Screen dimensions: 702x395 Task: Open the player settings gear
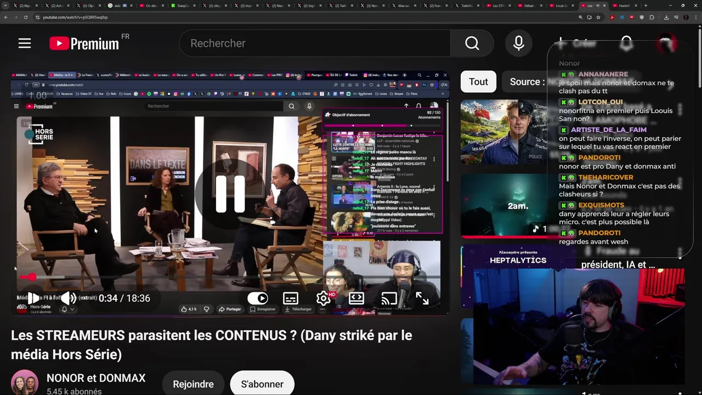[x=324, y=298]
